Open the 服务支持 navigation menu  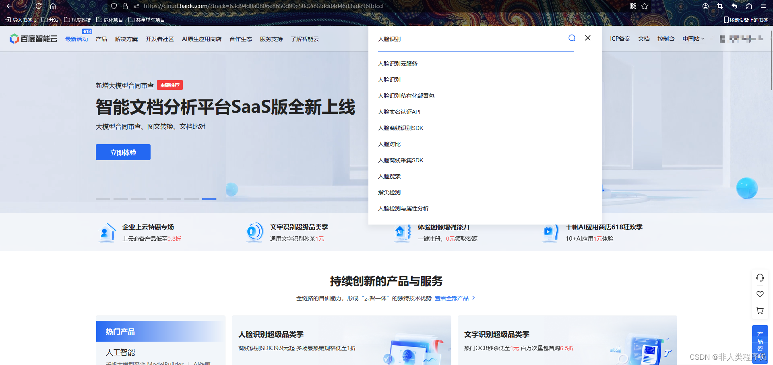point(271,39)
